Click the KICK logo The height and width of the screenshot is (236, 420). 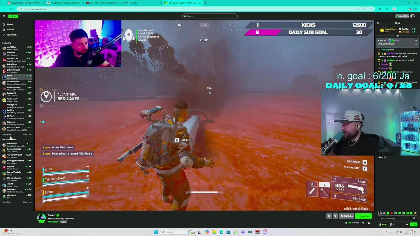point(14,16)
